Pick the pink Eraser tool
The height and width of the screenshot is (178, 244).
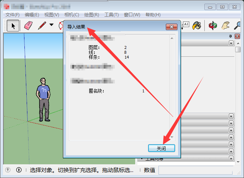click(x=28, y=26)
